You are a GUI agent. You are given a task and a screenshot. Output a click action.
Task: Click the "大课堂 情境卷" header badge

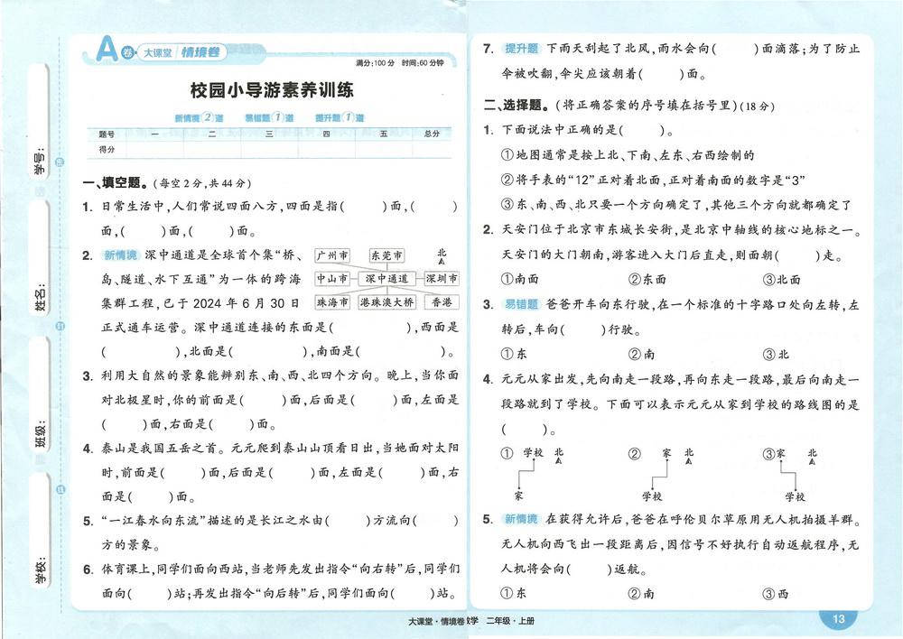coord(181,51)
